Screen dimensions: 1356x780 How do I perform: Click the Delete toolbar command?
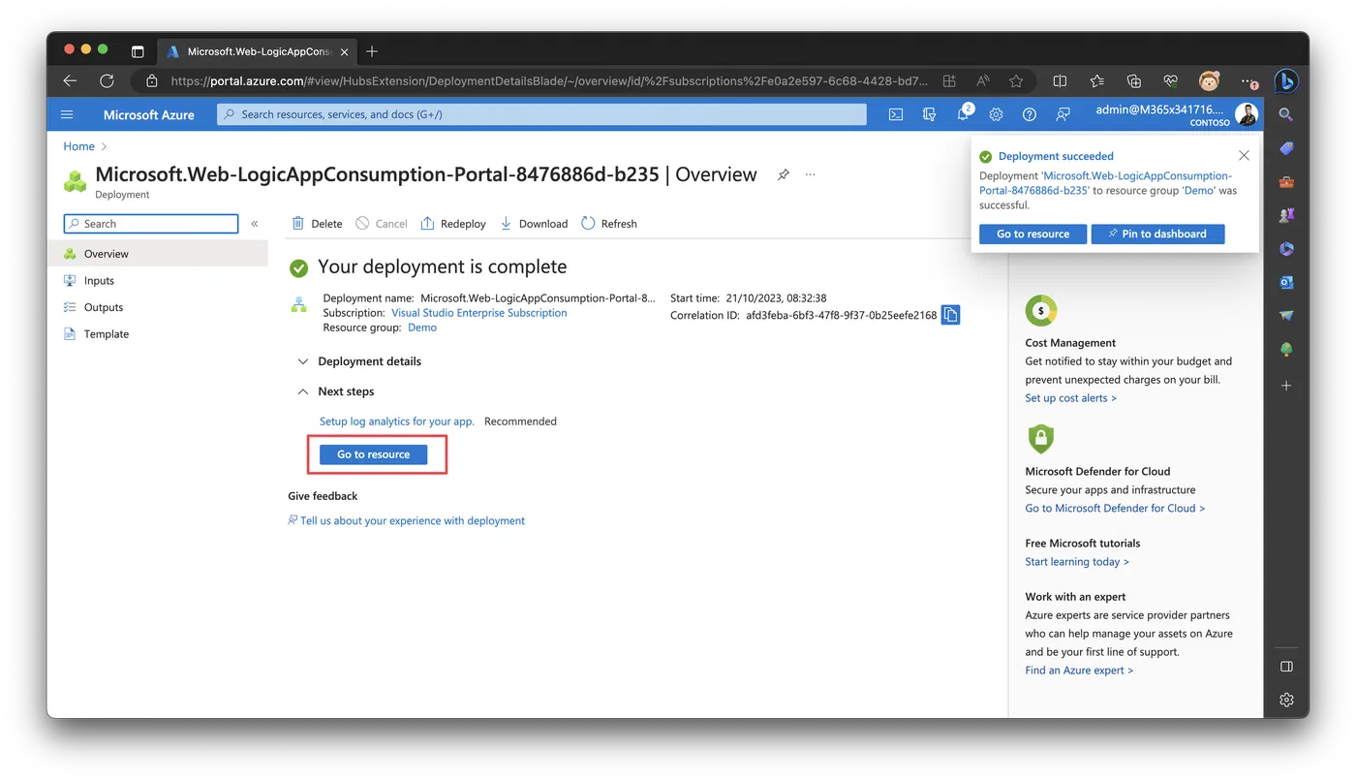(317, 224)
